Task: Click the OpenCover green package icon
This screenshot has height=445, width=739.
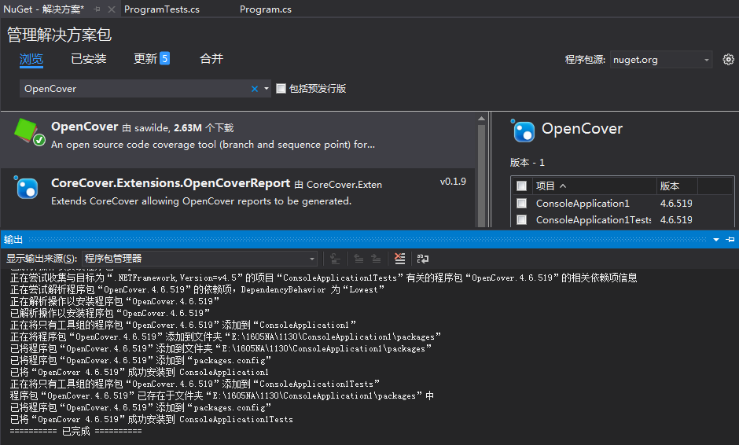Action: pos(28,131)
